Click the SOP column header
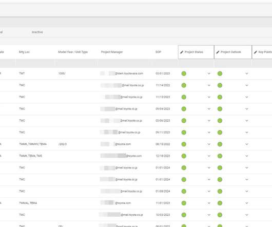 coord(158,52)
